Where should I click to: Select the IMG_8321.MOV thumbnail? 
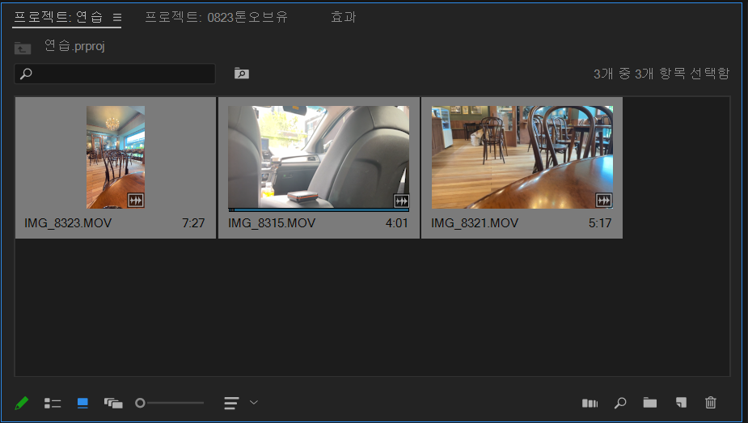click(x=522, y=157)
